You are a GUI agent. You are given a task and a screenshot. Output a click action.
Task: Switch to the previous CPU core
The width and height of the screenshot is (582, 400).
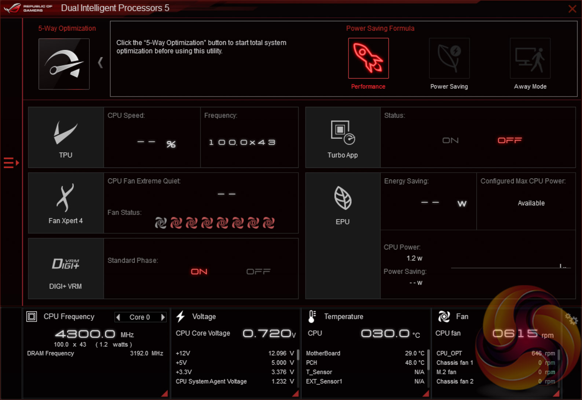pos(118,317)
